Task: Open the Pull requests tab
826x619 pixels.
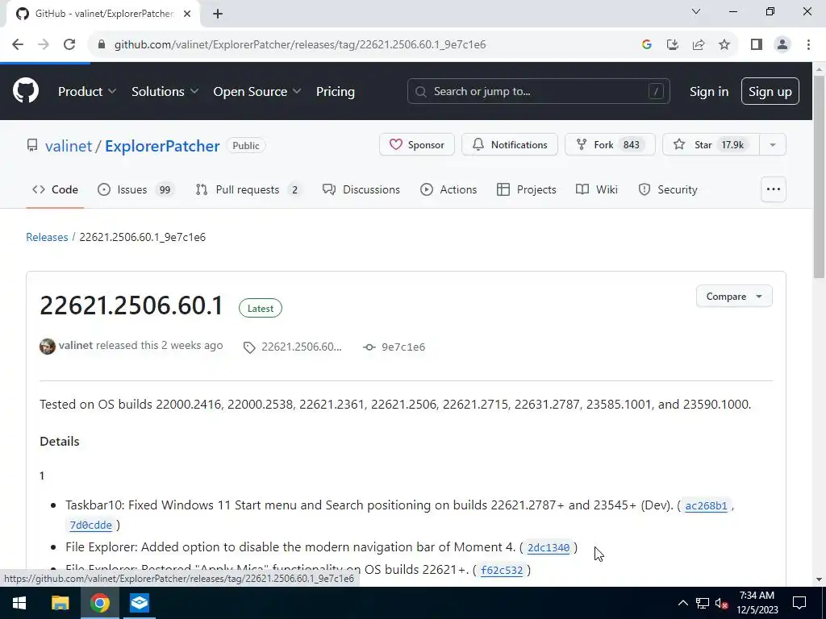Action: [249, 189]
